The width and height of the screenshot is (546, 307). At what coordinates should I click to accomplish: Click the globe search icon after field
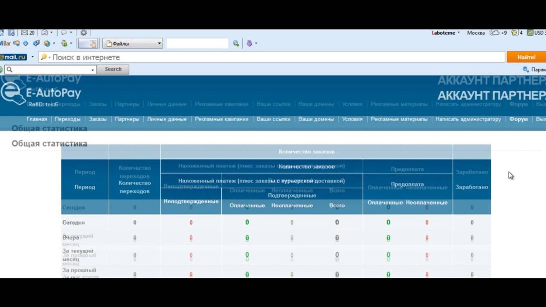236,43
